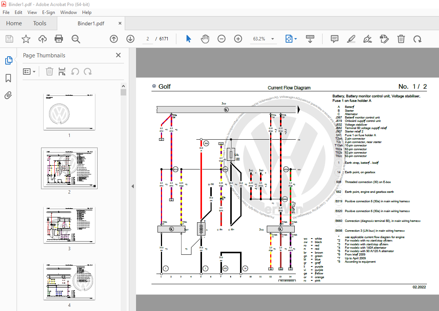The width and height of the screenshot is (439, 311).
Task: Select the Binder1.pdf document tab
Action: [91, 23]
